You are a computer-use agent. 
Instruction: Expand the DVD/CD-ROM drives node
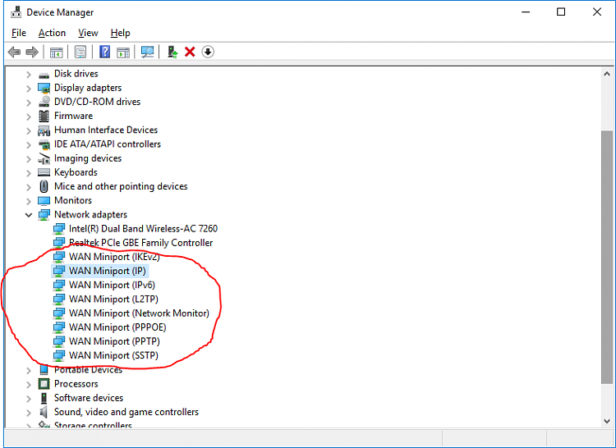[28, 103]
